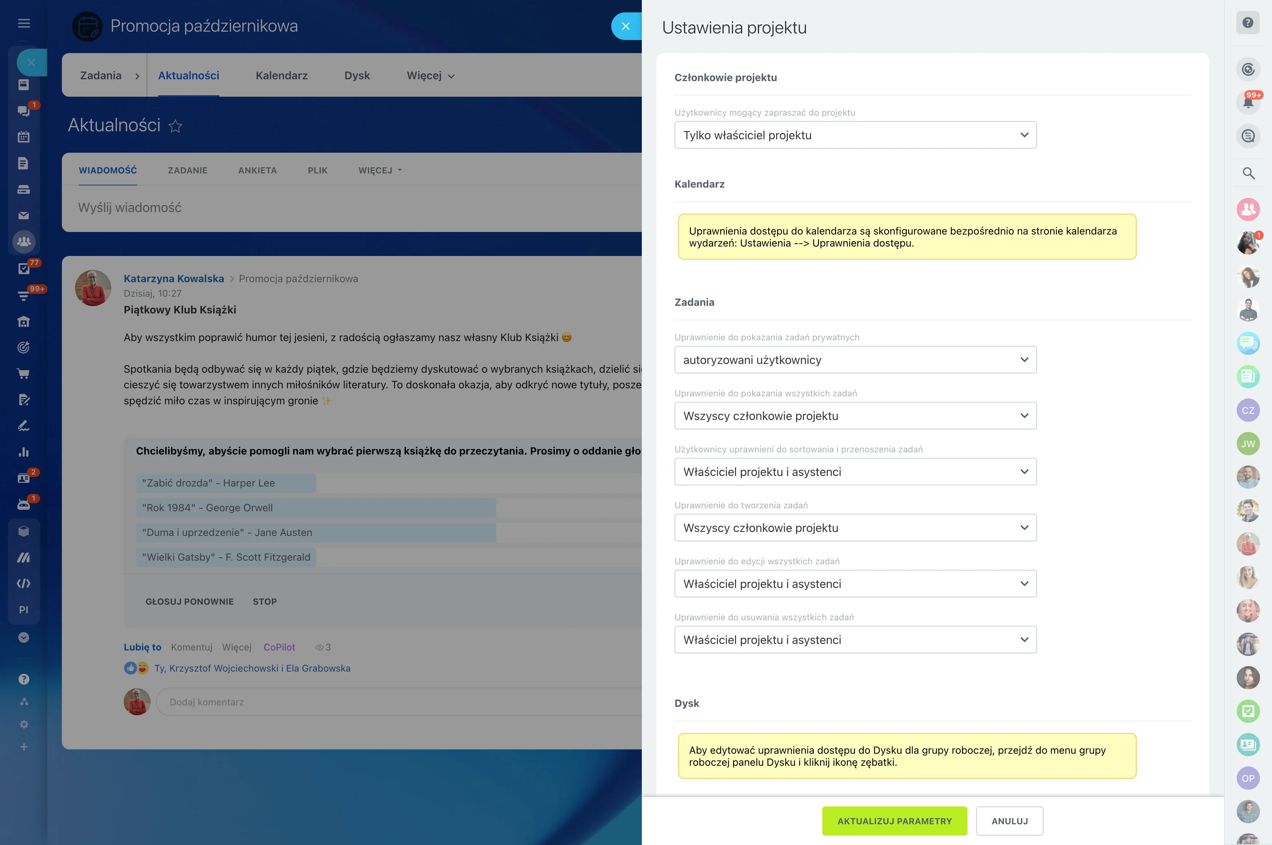Click the calendar icon in left sidebar
1272x845 pixels.
[x=23, y=137]
